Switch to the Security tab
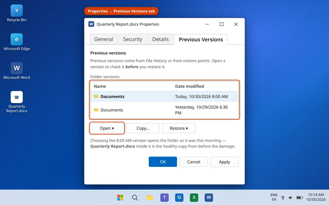Image resolution: width=329 pixels, height=205 pixels. [133, 39]
